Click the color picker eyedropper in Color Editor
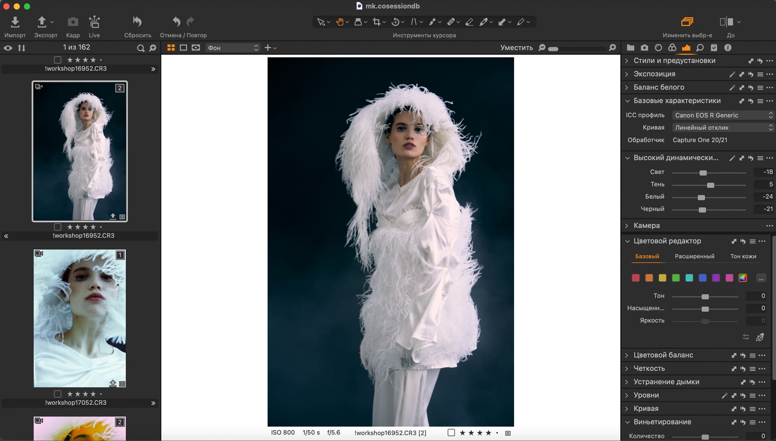This screenshot has width=776, height=441. point(760,337)
